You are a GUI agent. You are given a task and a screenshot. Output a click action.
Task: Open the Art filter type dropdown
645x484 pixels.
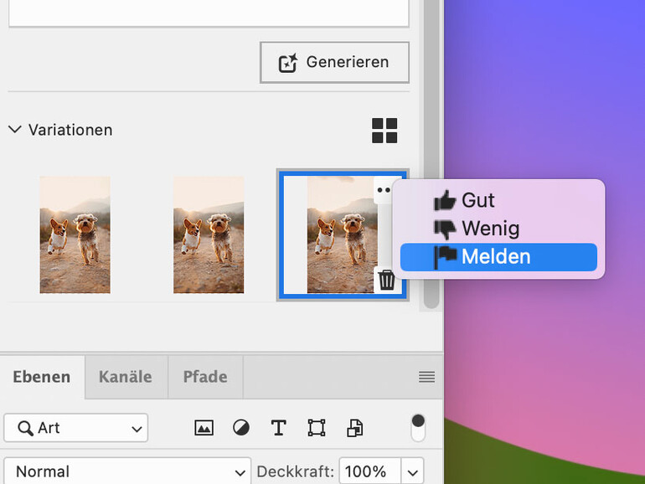point(76,428)
